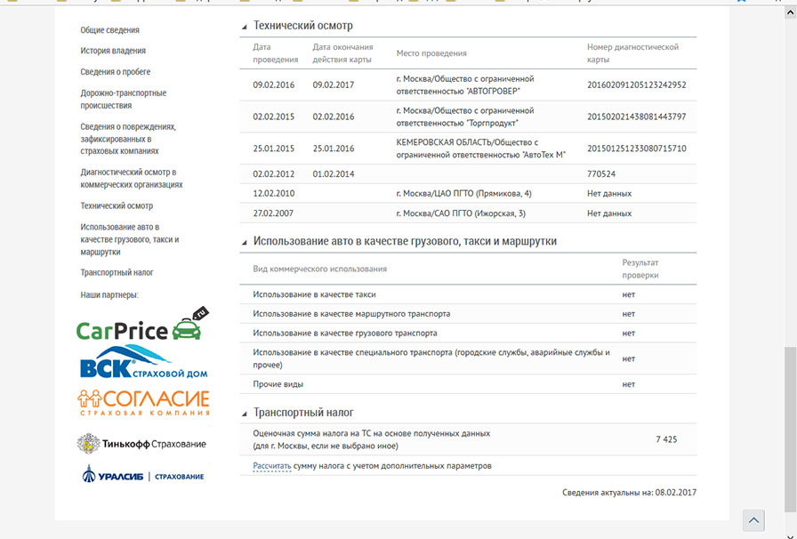
Task: Jump to Сведения о повреждениях section
Action: pyautogui.click(x=128, y=139)
